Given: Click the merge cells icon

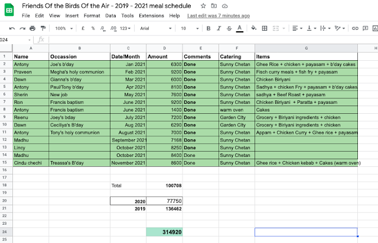Looking at the screenshot, I should click(276, 28).
